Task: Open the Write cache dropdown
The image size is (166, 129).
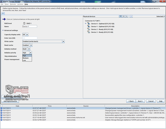Action: 63,41
